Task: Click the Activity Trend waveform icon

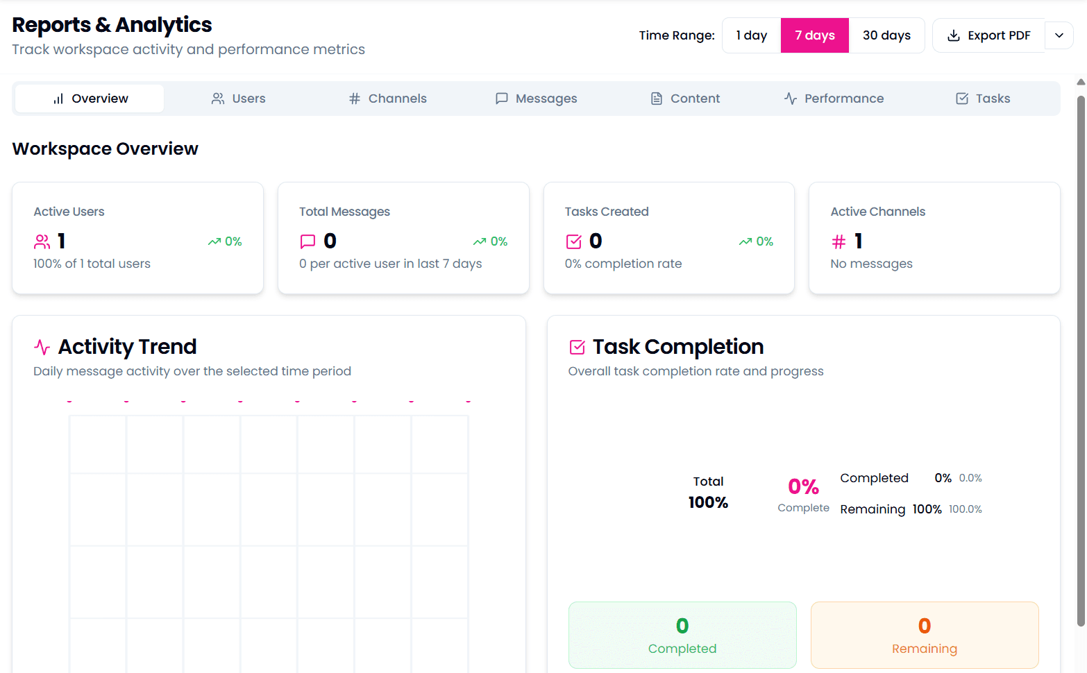Action: tap(42, 346)
